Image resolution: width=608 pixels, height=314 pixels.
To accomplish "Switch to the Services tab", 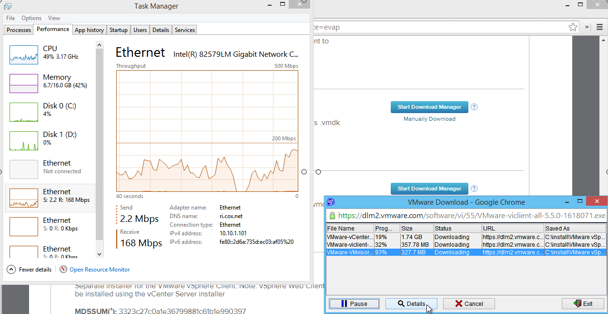I will click(185, 30).
